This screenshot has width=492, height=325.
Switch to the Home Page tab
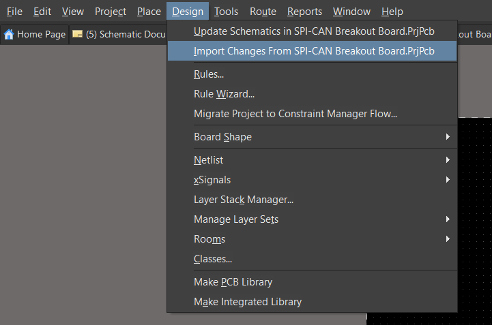35,34
